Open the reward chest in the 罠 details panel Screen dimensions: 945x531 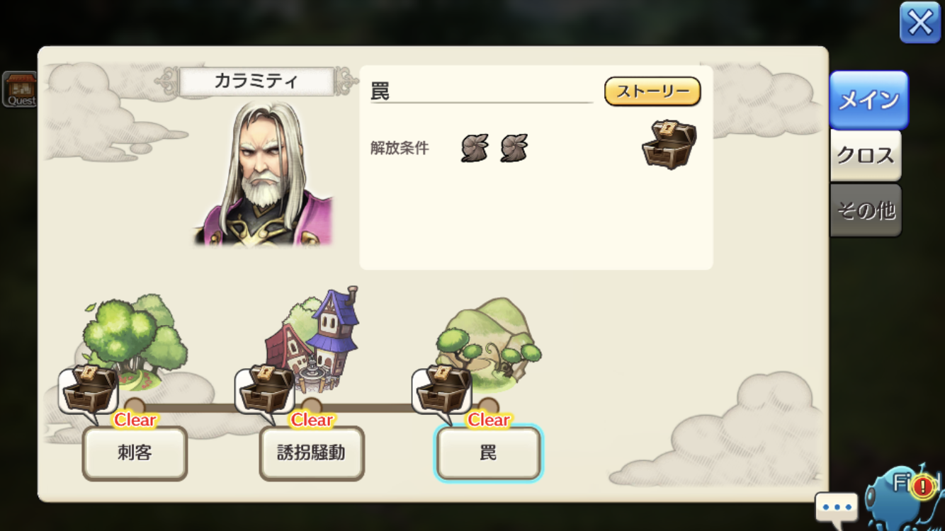[x=669, y=144]
